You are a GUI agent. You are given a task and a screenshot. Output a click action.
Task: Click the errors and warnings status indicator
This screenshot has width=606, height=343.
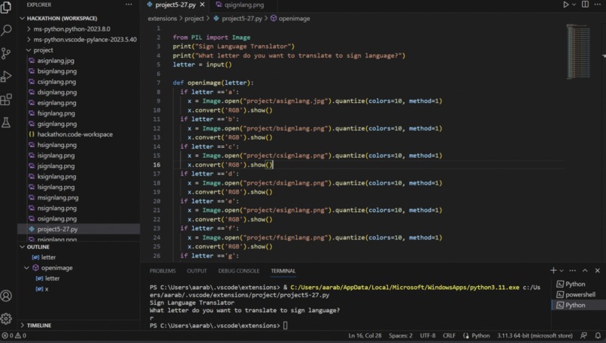click(14, 335)
